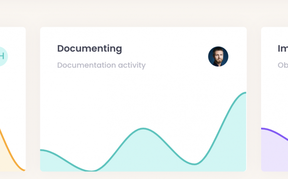
Task: Click the teal filled area under the central hump
Action: coord(143,152)
